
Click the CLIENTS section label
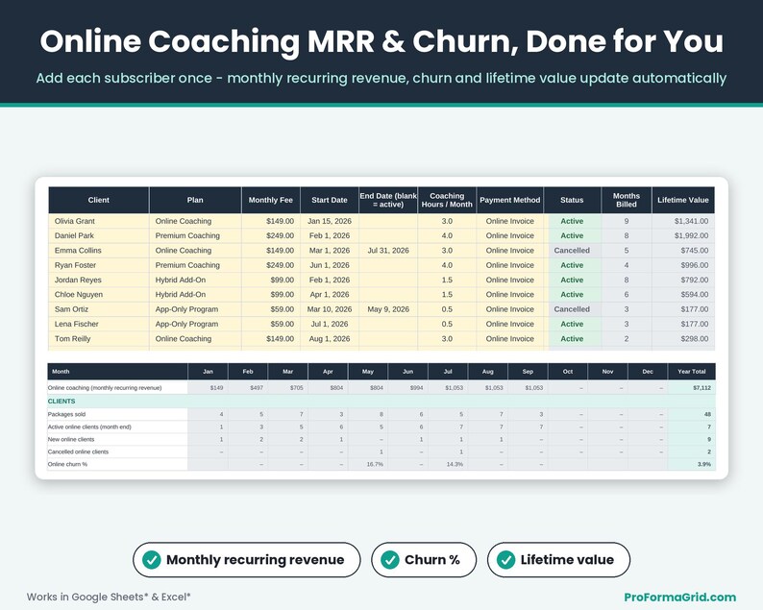[x=62, y=402]
